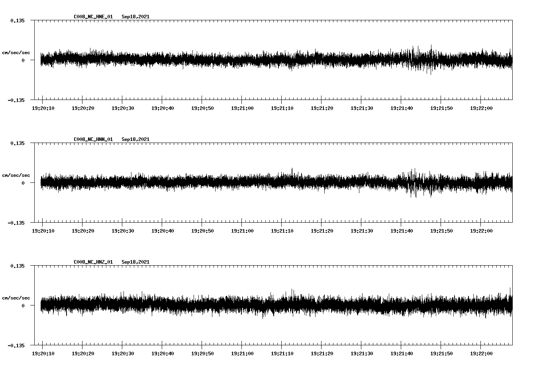Image resolution: width=541 pixels, height=368 pixels.
Task: Click 19:21:30 tick label on HNZ plot
Action: tap(362, 354)
